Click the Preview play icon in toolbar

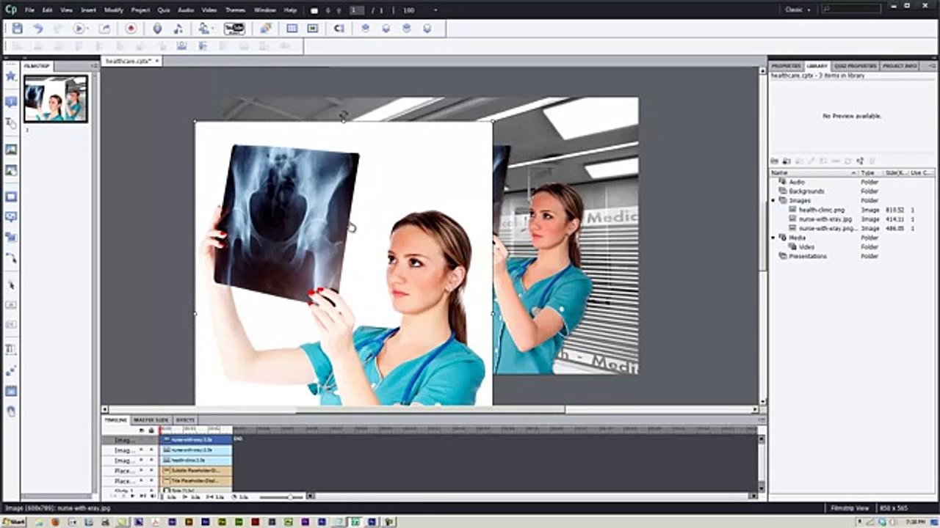pyautogui.click(x=79, y=29)
